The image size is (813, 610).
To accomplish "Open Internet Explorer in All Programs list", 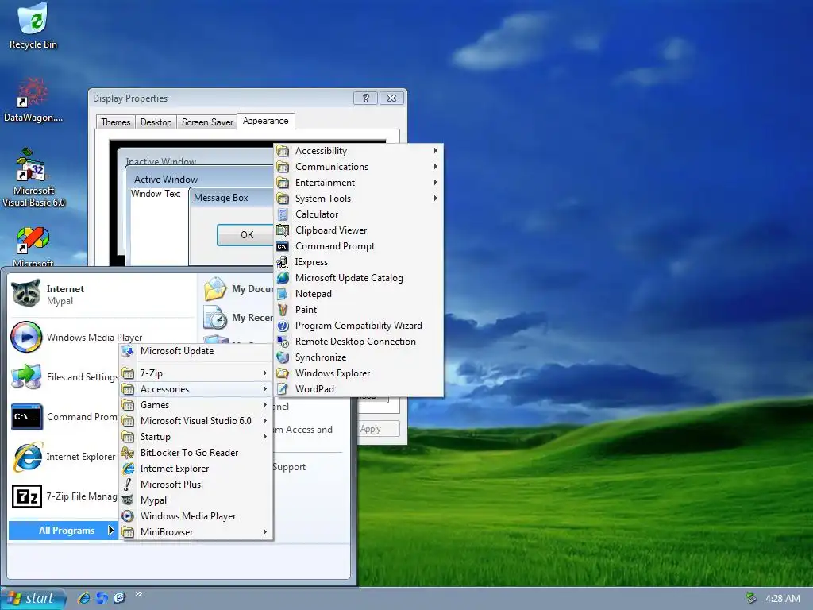I will [196, 469].
